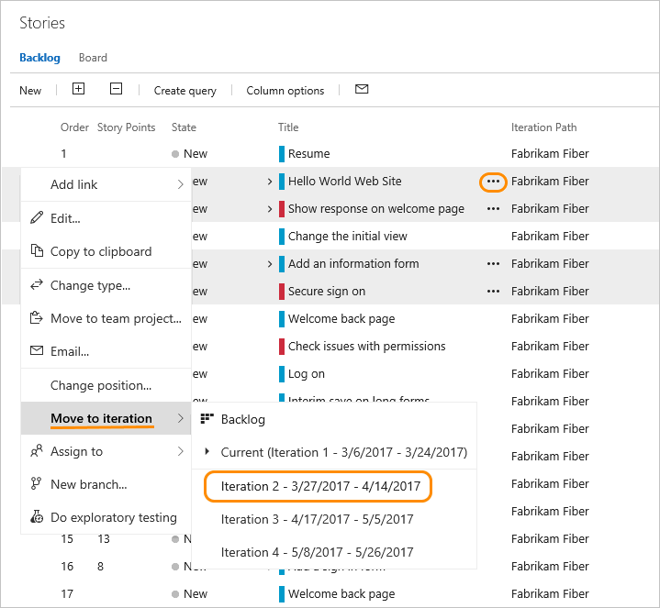Open Column options
The width and height of the screenshot is (660, 608).
[285, 91]
